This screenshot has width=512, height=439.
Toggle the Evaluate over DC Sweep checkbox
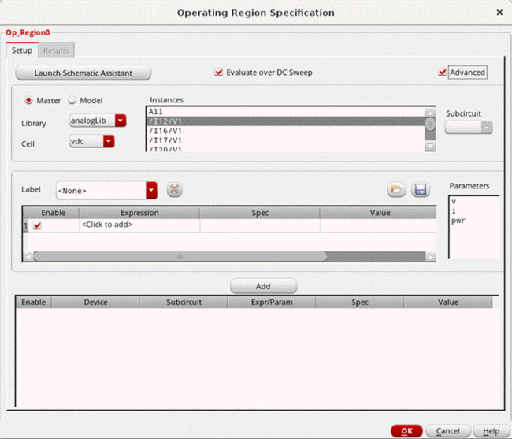coord(219,73)
